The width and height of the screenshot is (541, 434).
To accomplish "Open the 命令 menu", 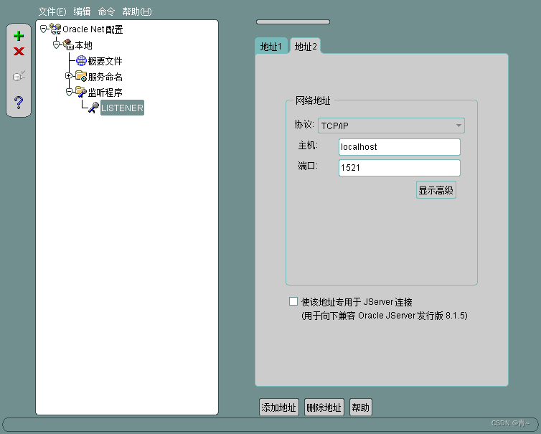I will point(106,11).
